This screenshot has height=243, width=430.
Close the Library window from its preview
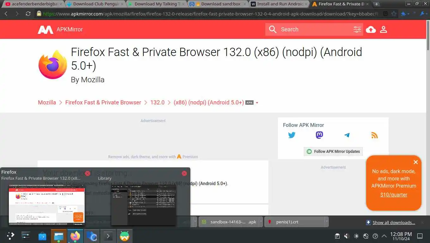tap(184, 173)
